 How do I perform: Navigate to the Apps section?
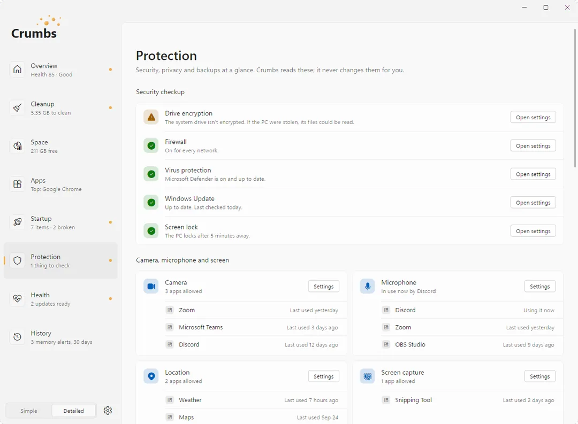[60, 184]
